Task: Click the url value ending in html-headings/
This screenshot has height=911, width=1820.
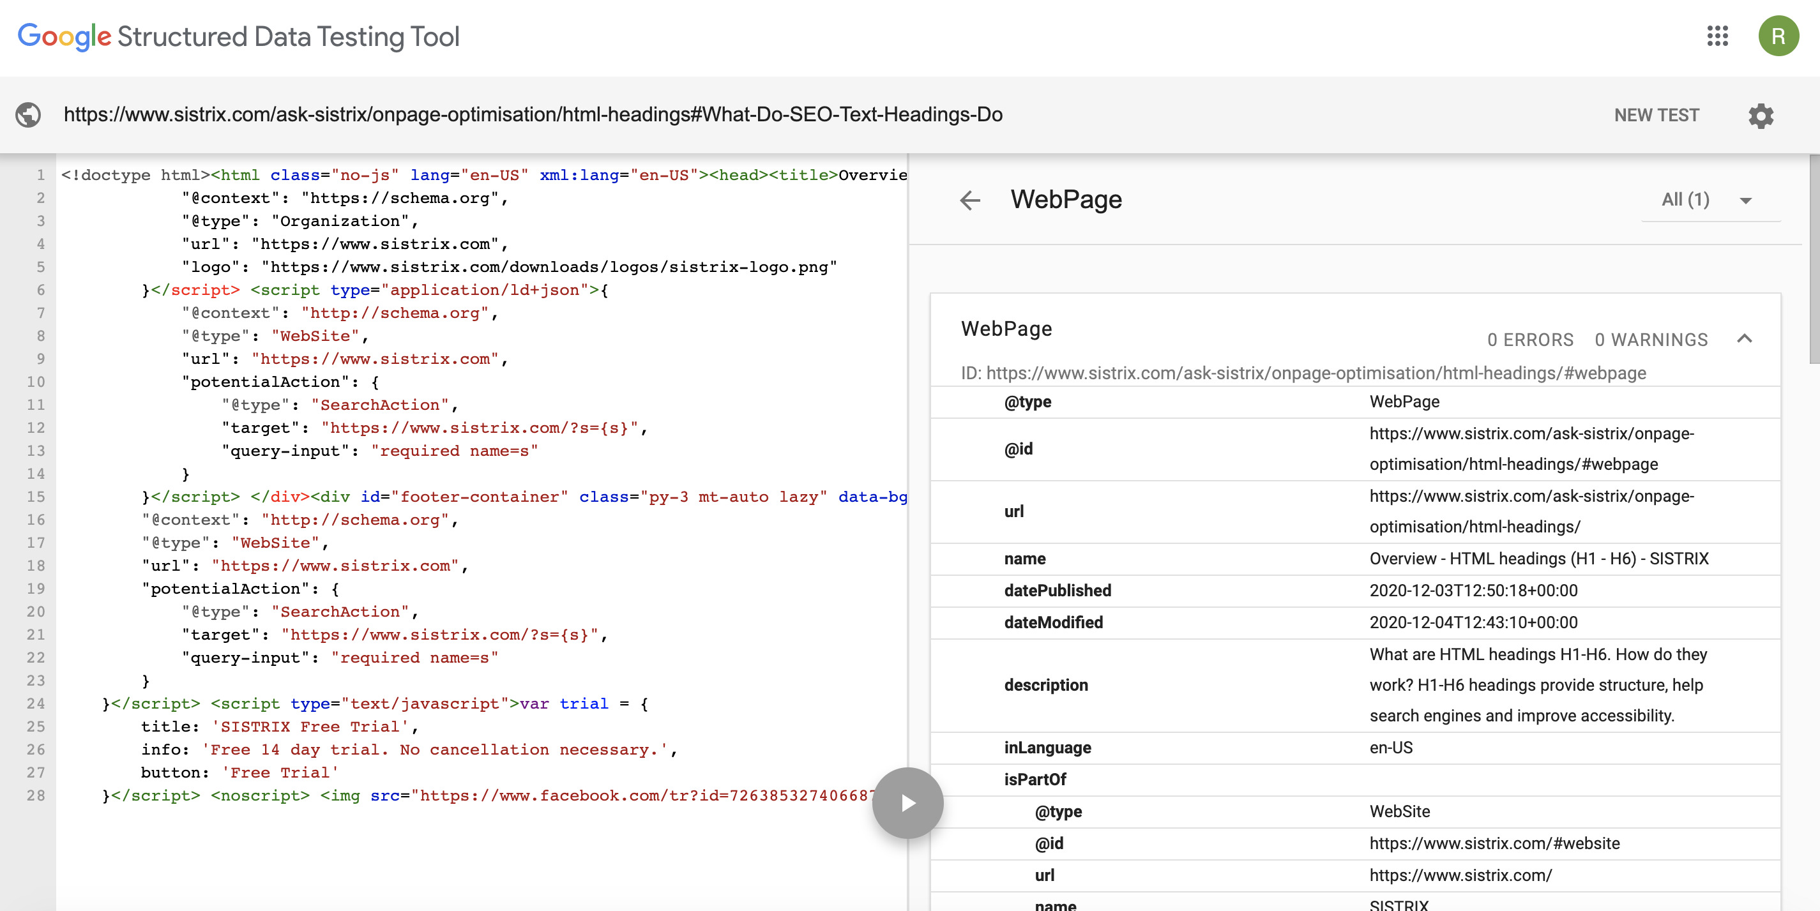Action: 1531,511
